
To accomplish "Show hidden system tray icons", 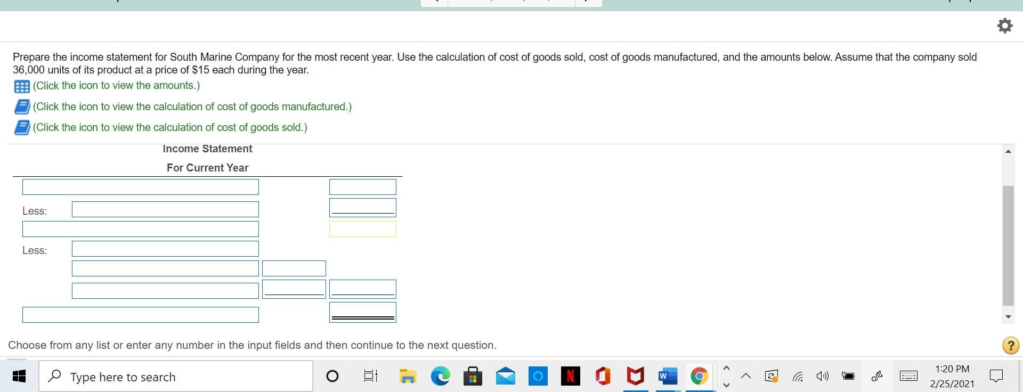I will (x=746, y=377).
